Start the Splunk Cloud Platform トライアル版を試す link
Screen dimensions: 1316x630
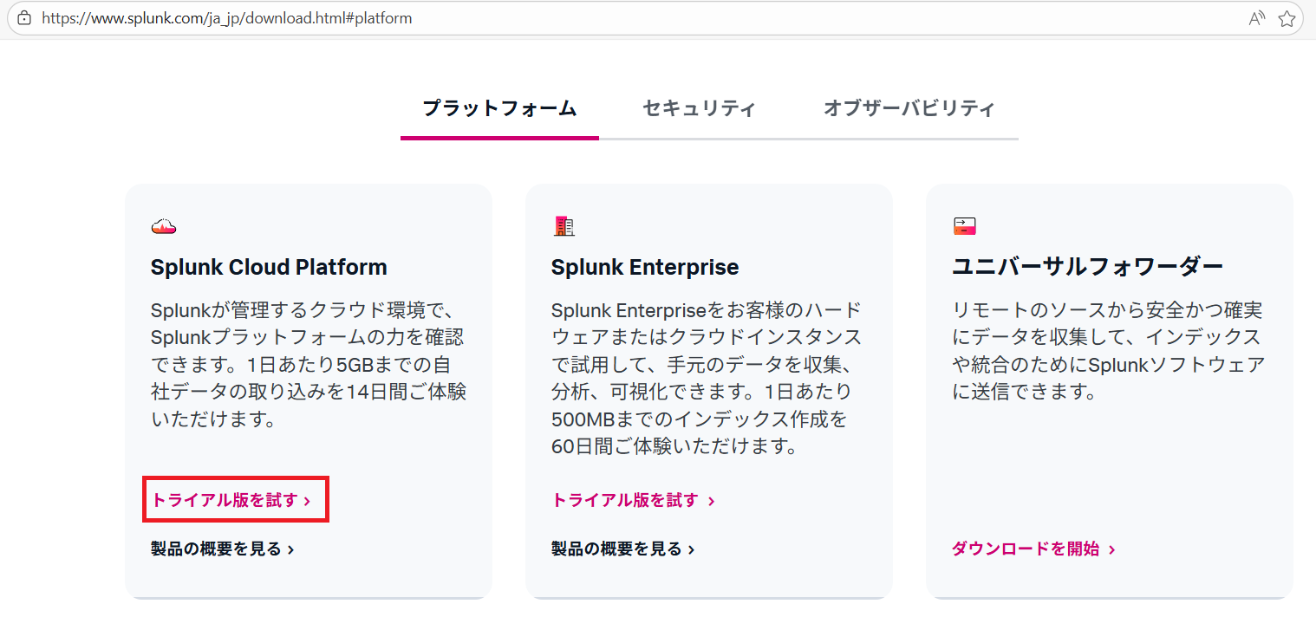[x=231, y=500]
